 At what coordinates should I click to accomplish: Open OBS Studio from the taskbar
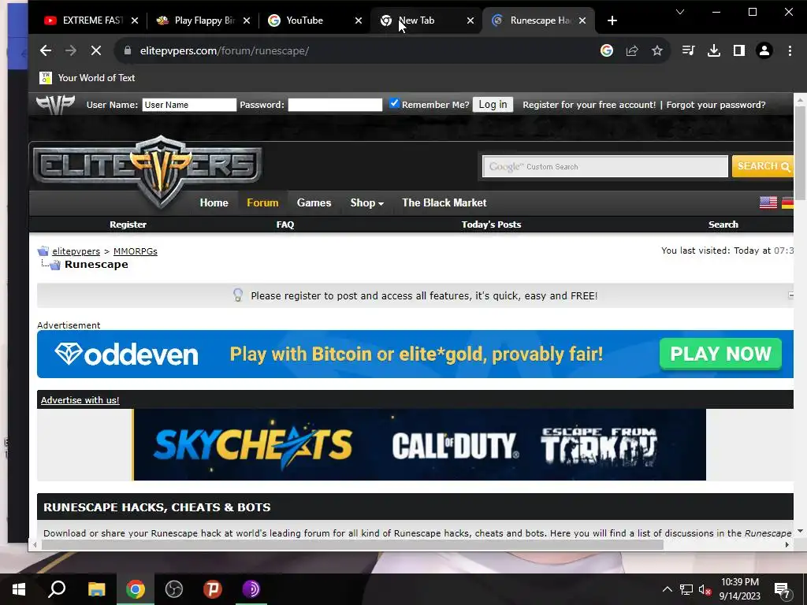[x=174, y=589]
